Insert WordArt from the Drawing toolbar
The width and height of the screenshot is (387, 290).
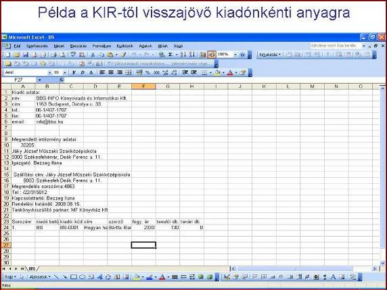(x=99, y=277)
